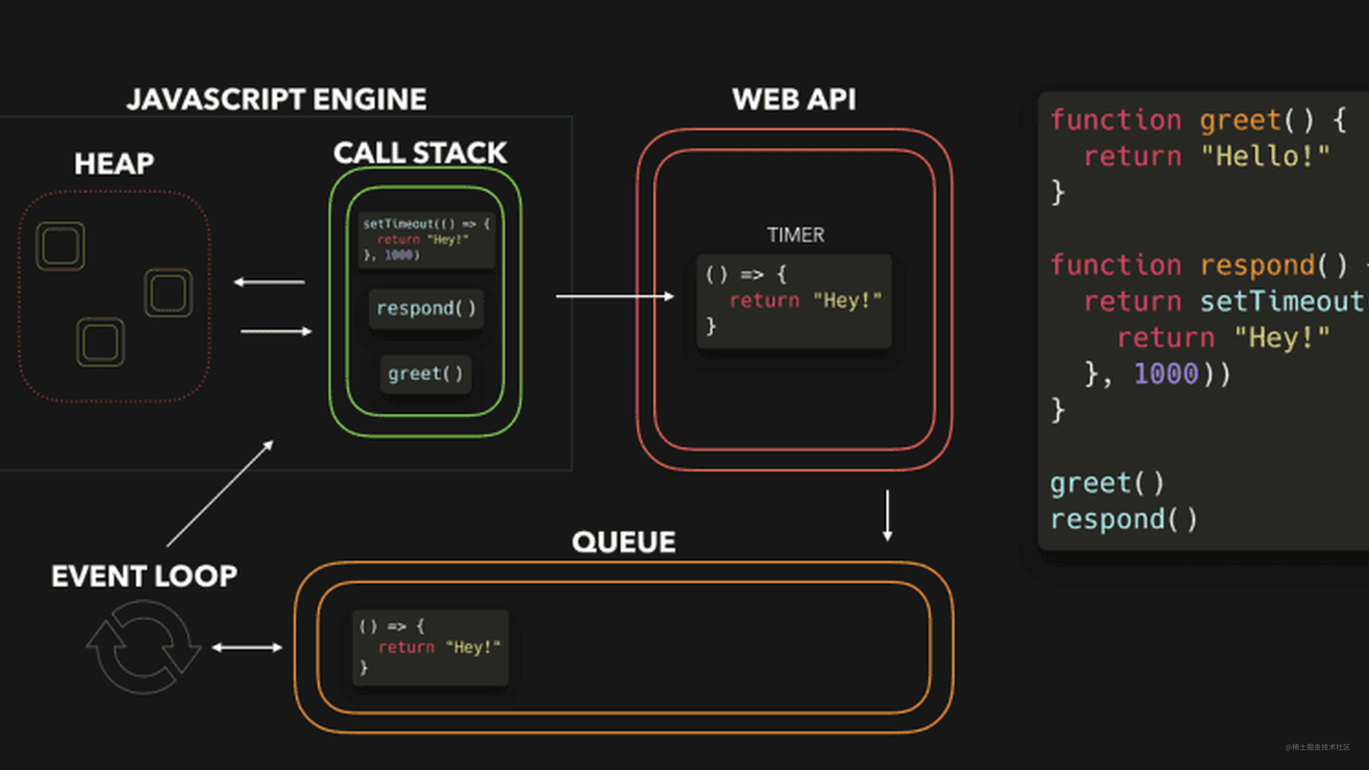1369x770 pixels.
Task: Click the WEB API heading
Action: point(794,99)
